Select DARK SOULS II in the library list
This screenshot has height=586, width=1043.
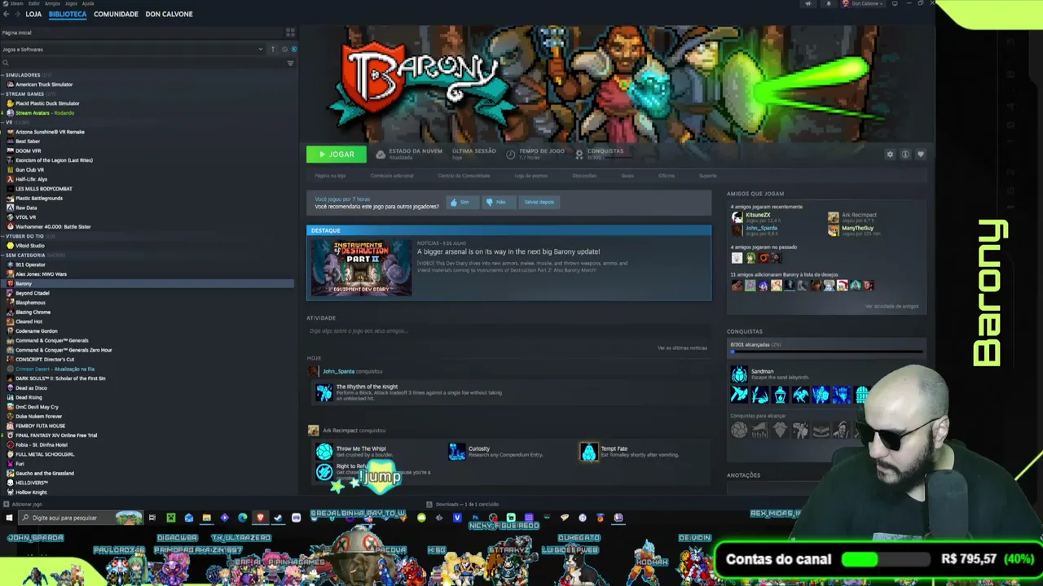point(60,378)
